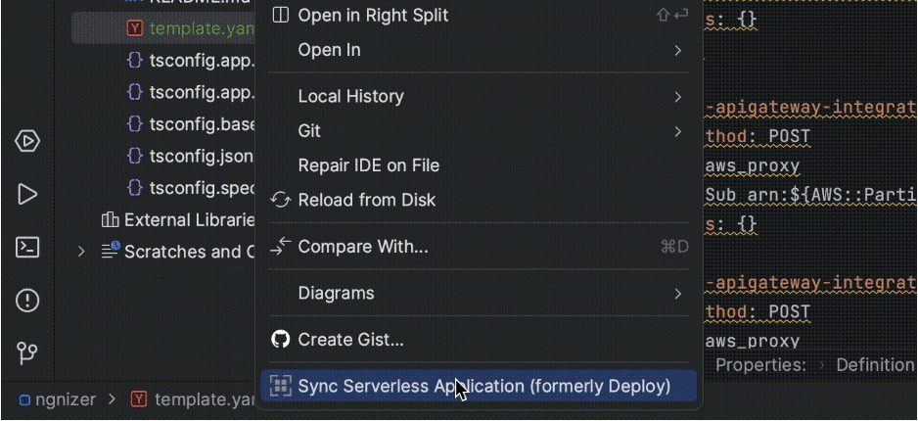Open the Git tool window icon

point(27,352)
